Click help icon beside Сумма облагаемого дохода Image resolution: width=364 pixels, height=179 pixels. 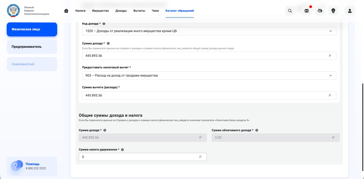tap(257, 130)
